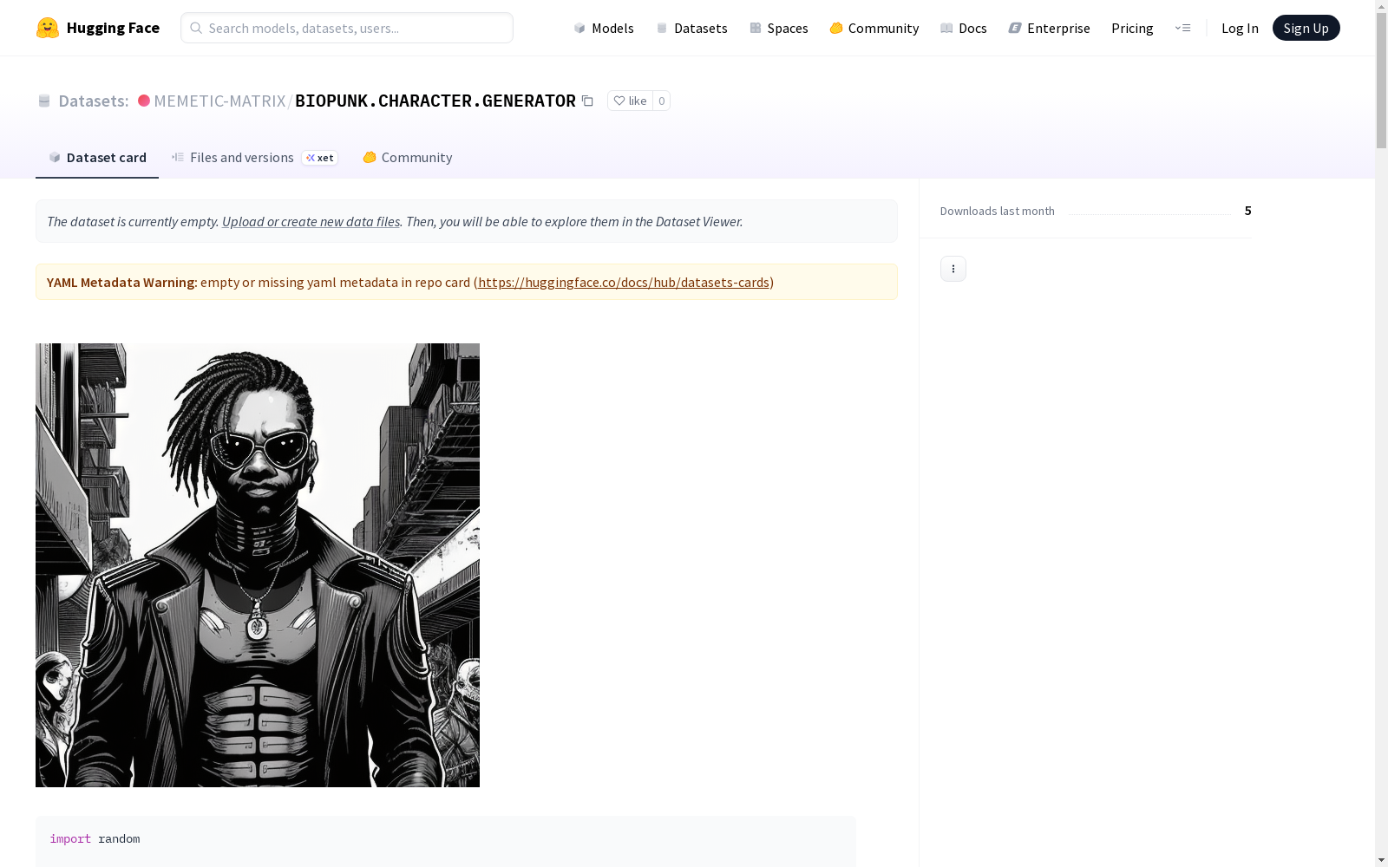Open 'Upload or create new data files' link

[x=311, y=221]
